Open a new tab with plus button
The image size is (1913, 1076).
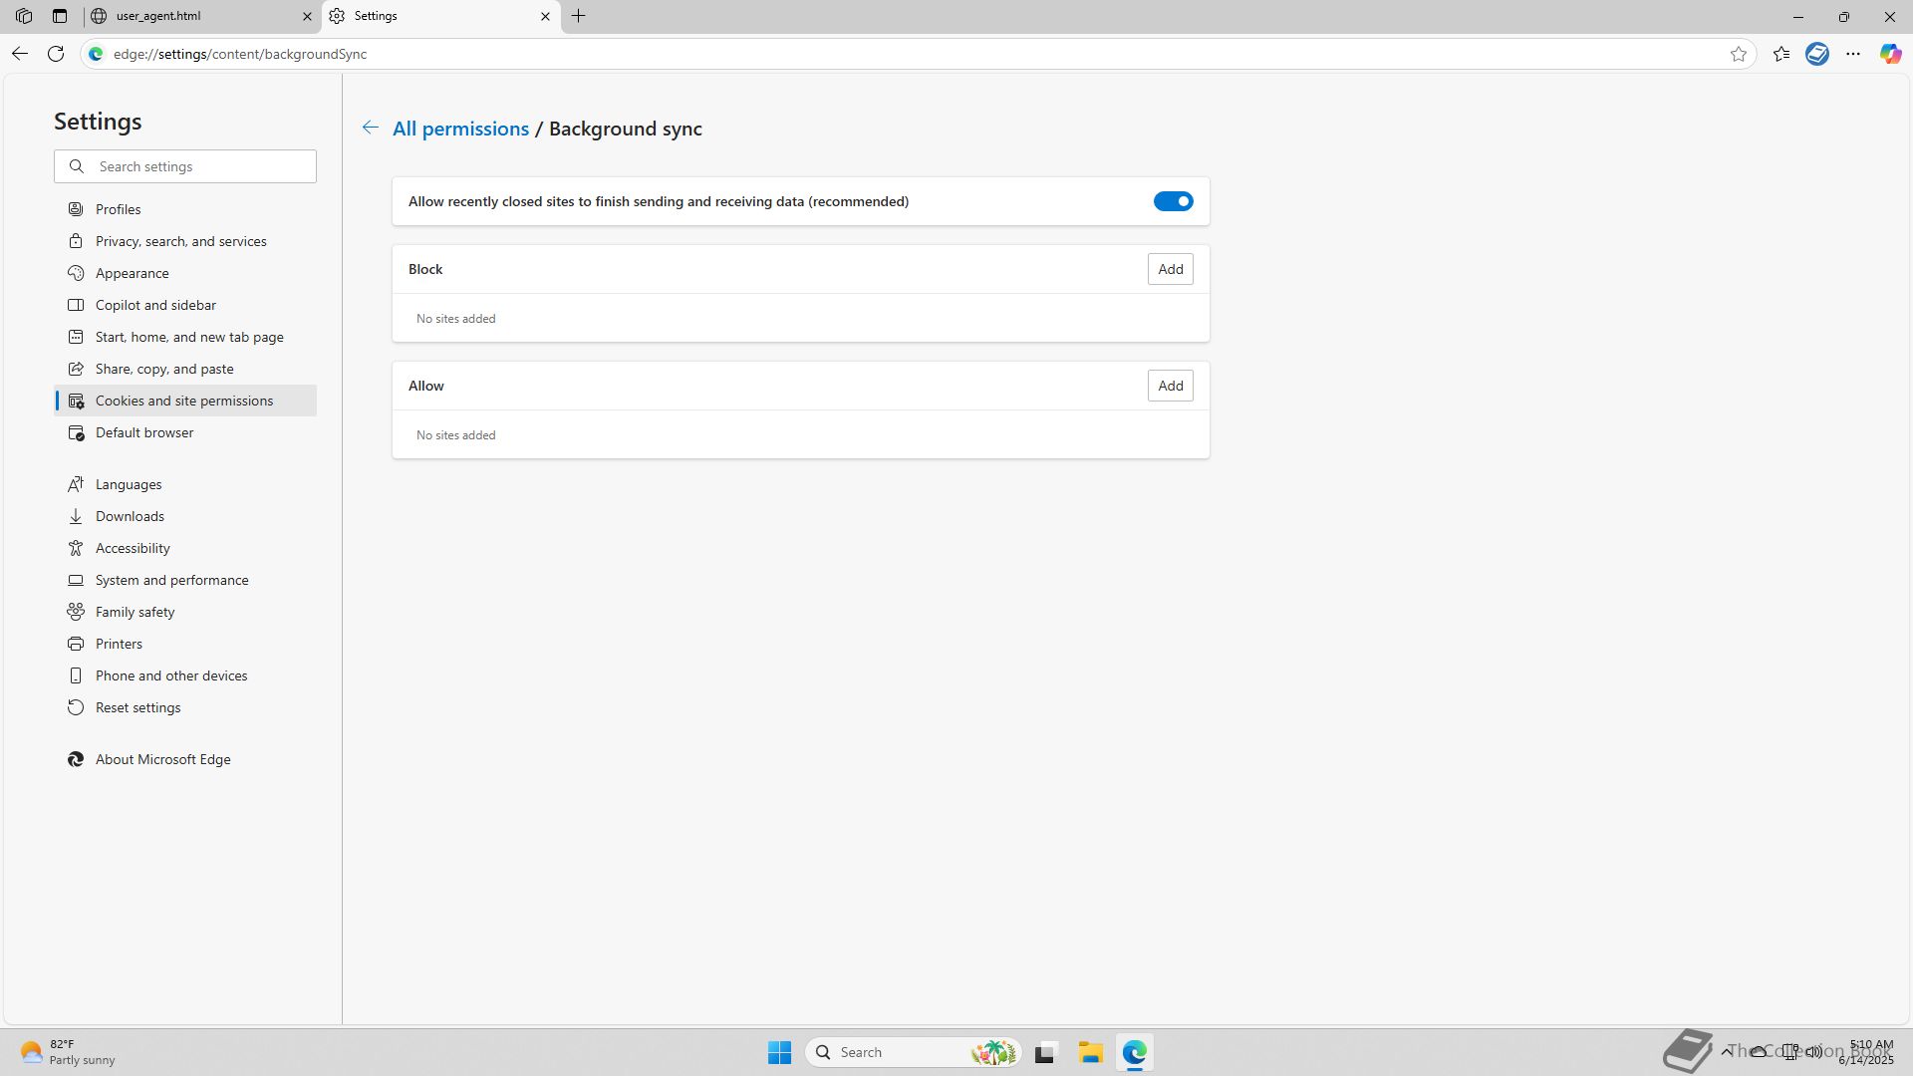578,16
